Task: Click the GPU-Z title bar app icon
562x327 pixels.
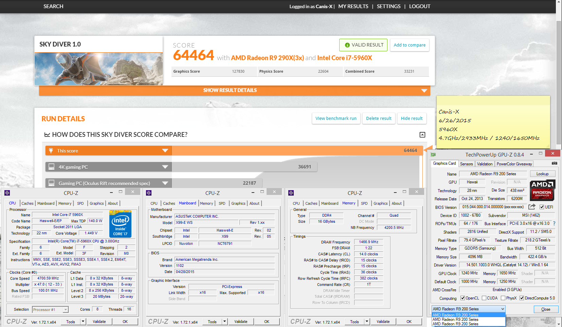Action: (433, 155)
